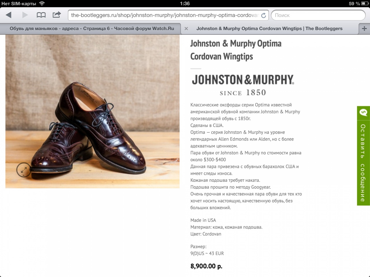Tap the share icon in toolbar
Image resolution: width=370 pixels, height=277 pixels.
pyautogui.click(x=57, y=15)
